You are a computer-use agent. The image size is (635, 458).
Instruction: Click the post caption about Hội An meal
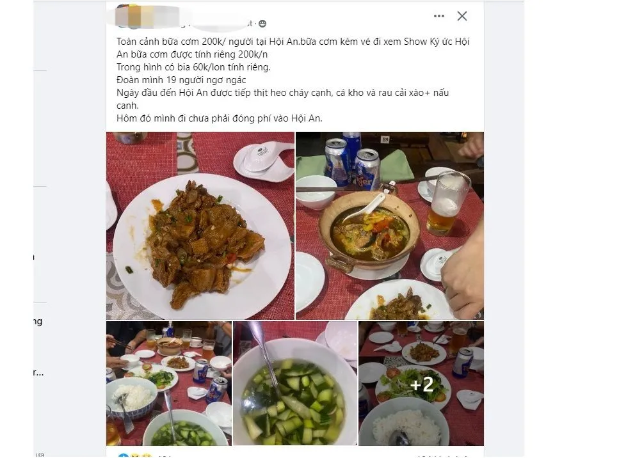293,80
